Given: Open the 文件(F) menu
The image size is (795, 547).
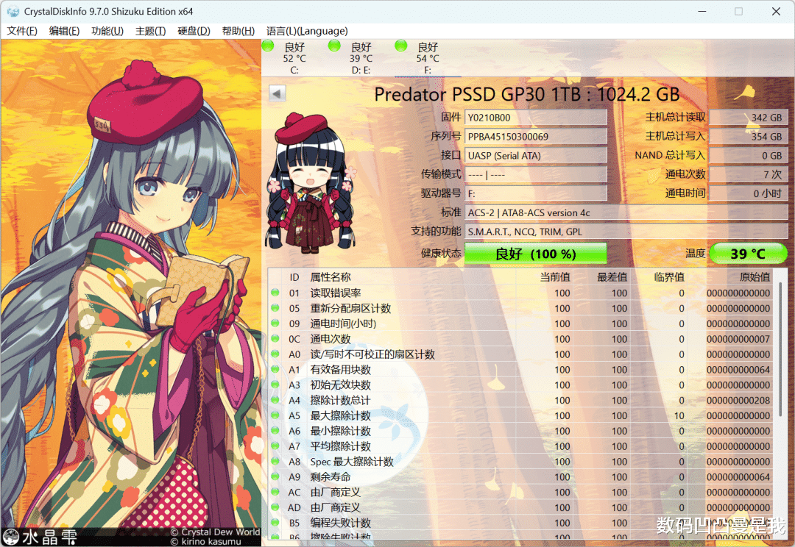Looking at the screenshot, I should pos(22,31).
